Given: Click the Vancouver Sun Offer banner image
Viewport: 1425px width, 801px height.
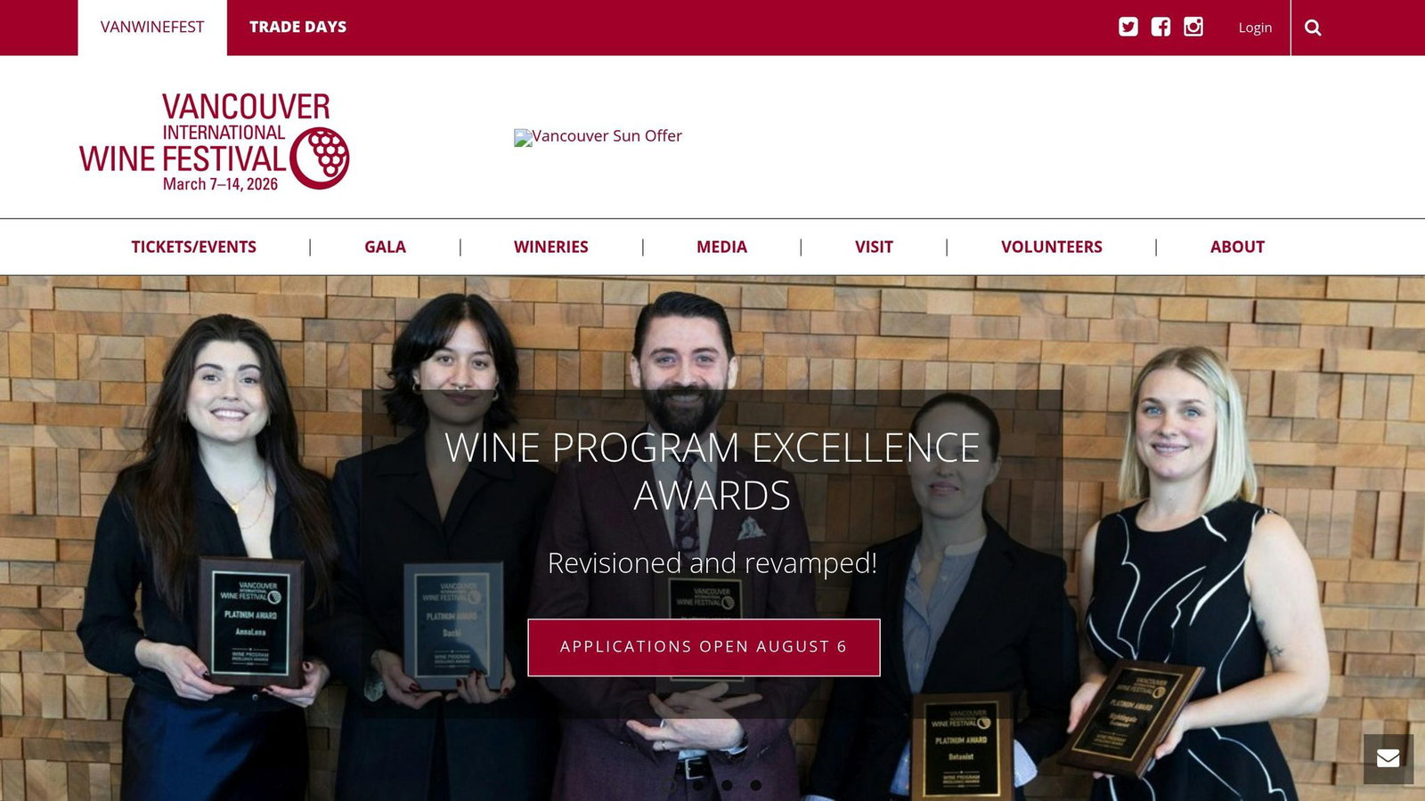Looking at the screenshot, I should pos(598,136).
